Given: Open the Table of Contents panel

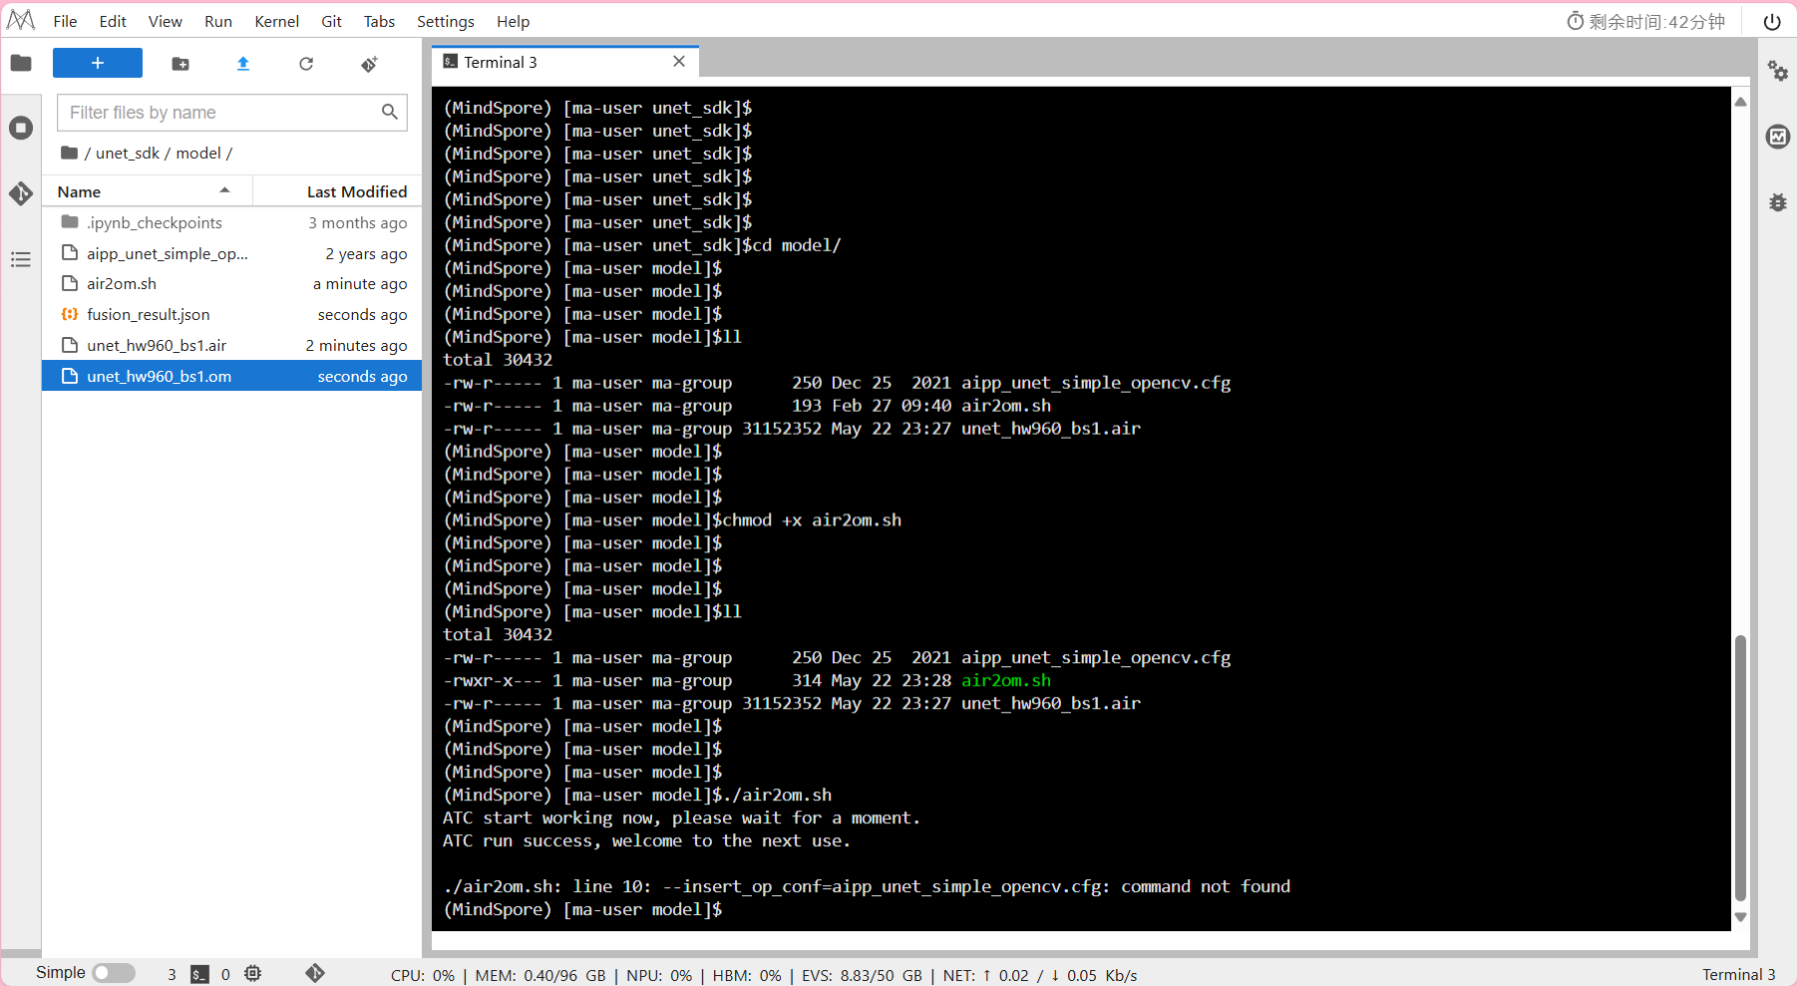Looking at the screenshot, I should click(21, 260).
